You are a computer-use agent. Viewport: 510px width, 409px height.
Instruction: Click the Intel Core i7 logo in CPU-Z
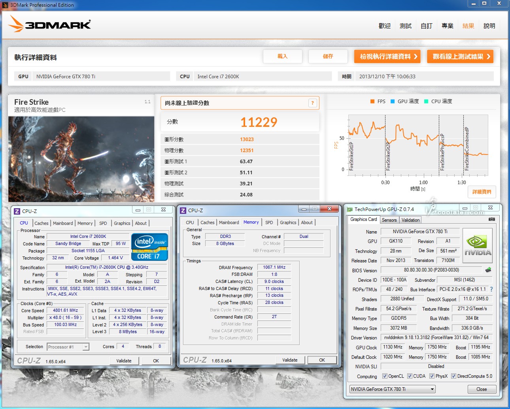click(149, 247)
